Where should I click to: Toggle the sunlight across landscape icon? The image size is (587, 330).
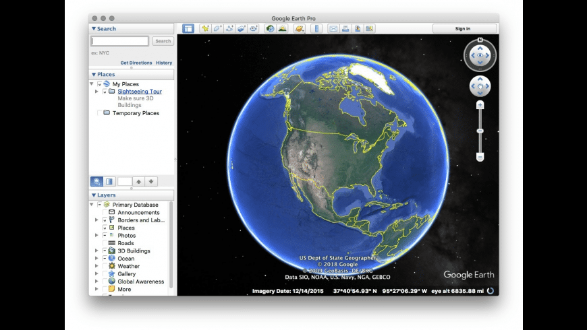[x=282, y=28]
